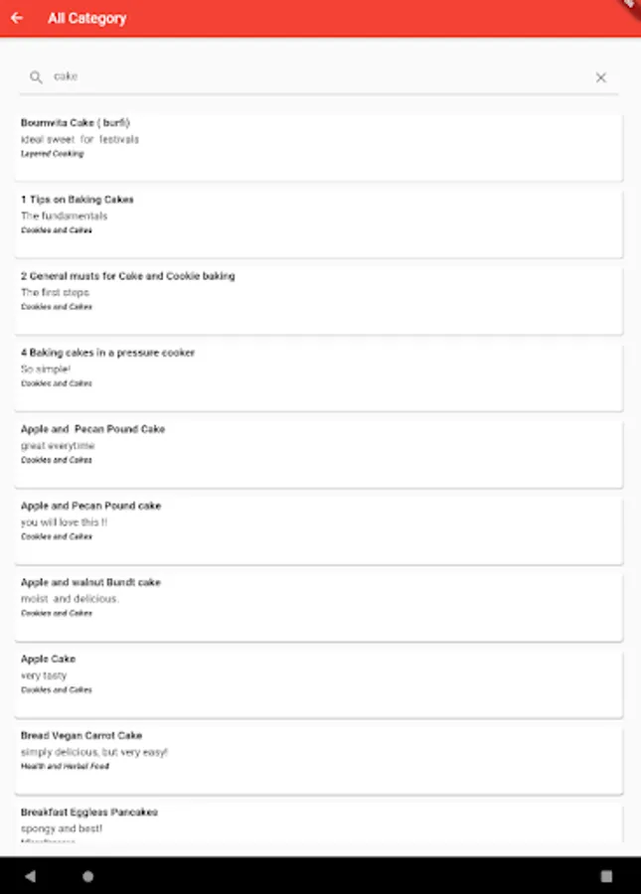The height and width of the screenshot is (894, 641).
Task: Click the 'All Category' header title
Action: pos(87,18)
